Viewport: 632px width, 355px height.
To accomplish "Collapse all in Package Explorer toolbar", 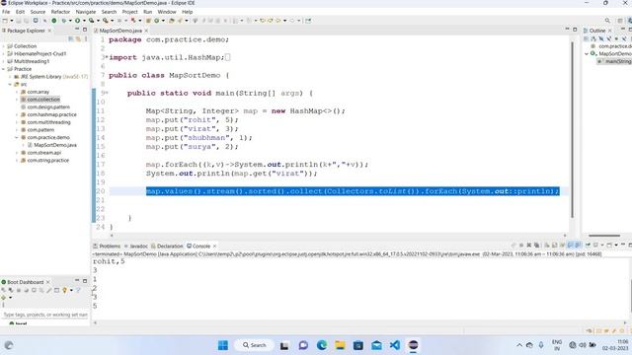I will point(71,39).
